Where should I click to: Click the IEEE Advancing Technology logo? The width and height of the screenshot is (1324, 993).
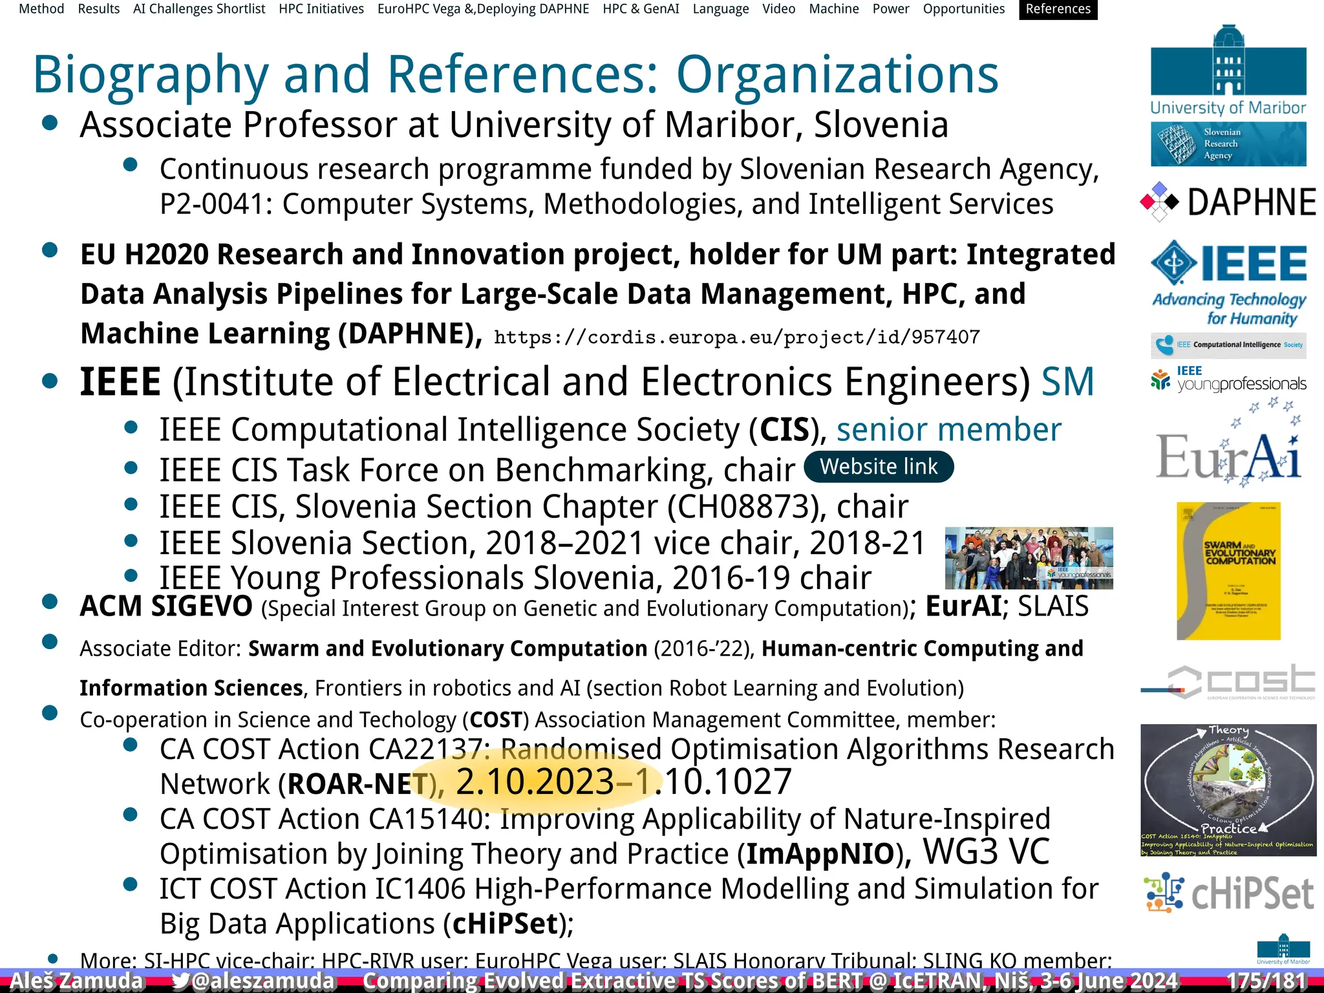(1228, 283)
